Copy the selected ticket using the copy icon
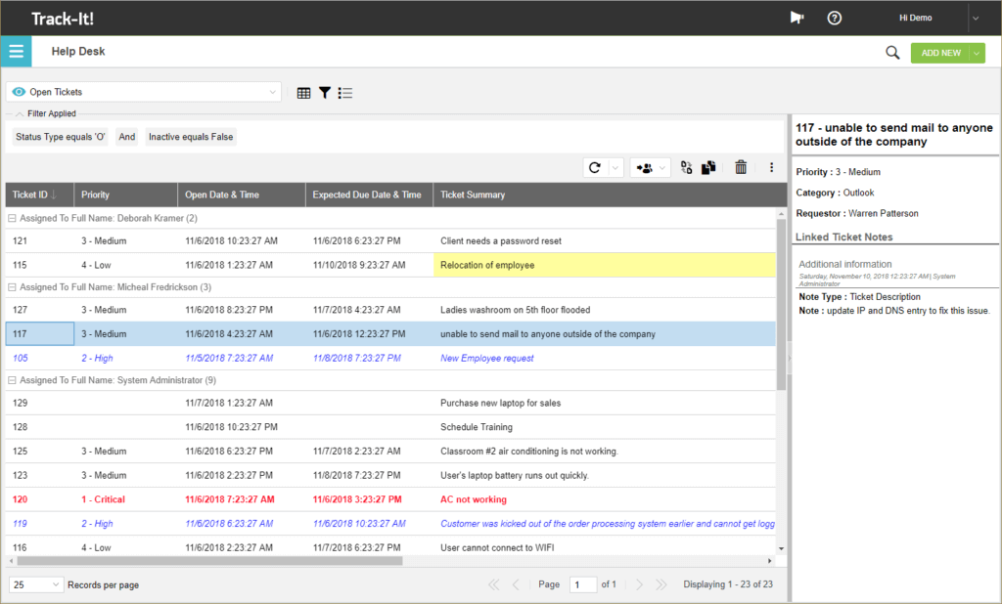This screenshot has width=1002, height=604. tap(708, 167)
